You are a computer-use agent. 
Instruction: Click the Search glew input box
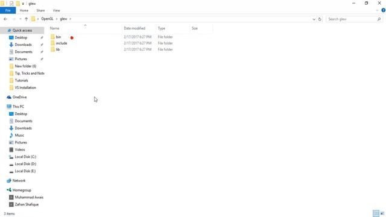(x=352, y=19)
